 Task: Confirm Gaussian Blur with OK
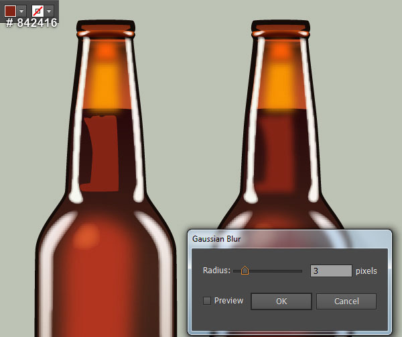(x=281, y=301)
